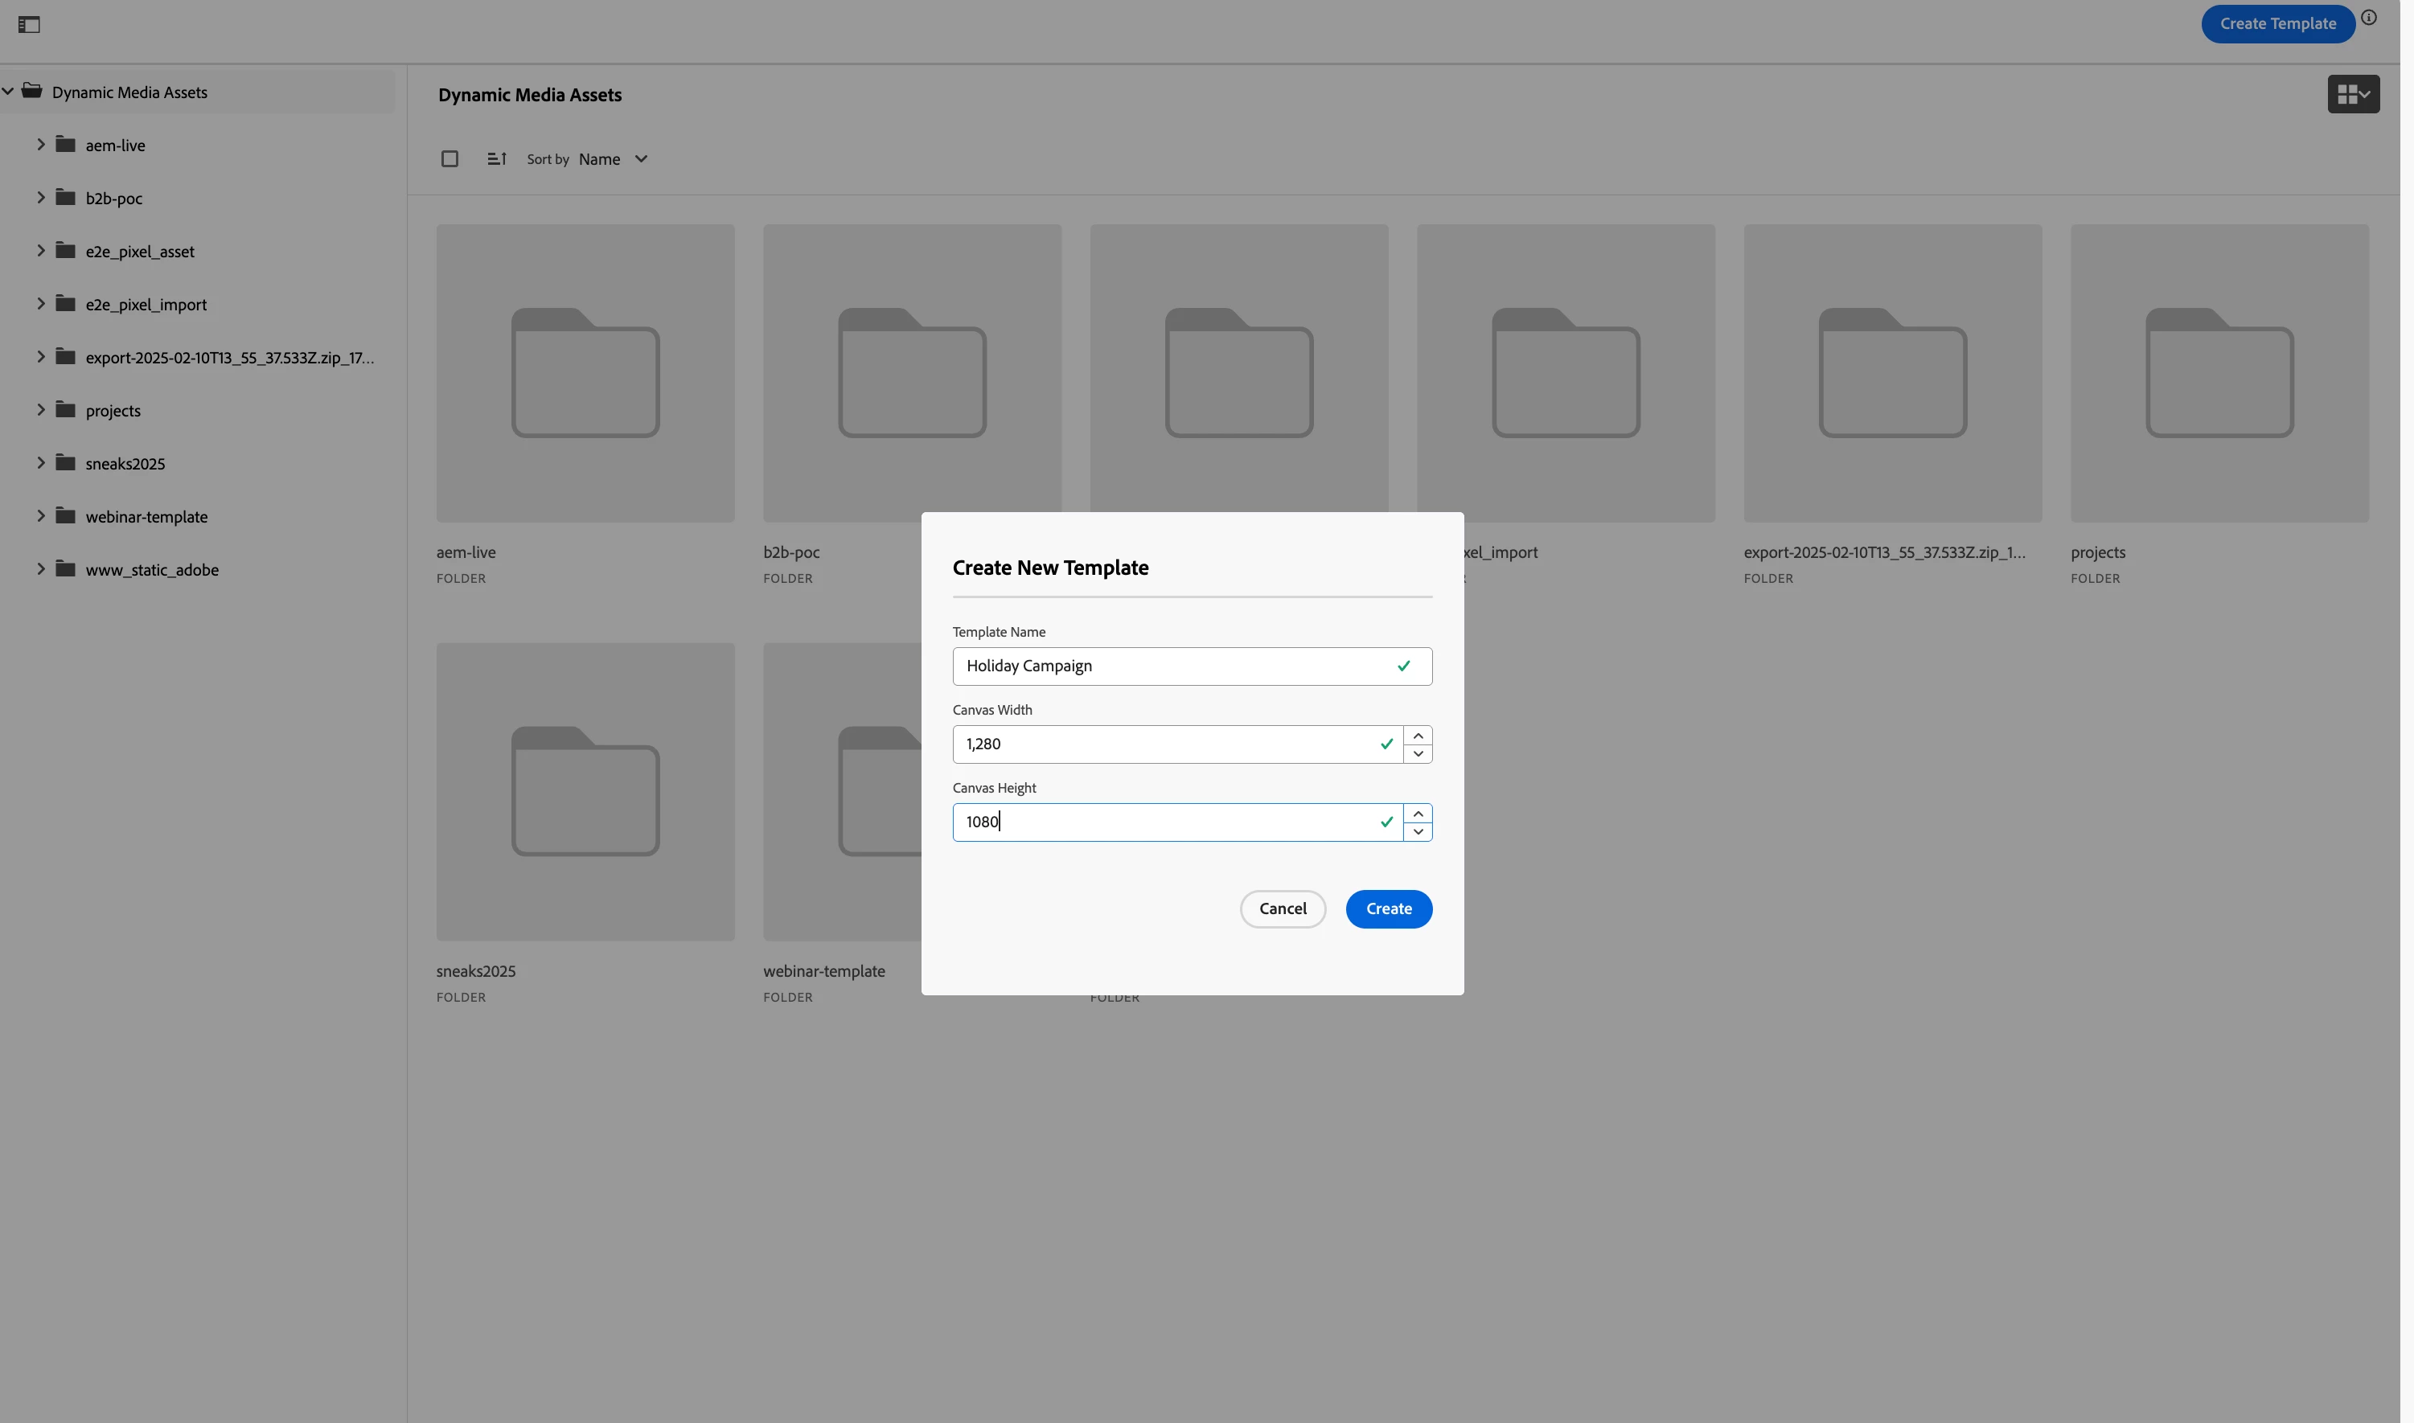The width and height of the screenshot is (2414, 1423).
Task: Toggle the sidebar panel icon
Action: pyautogui.click(x=29, y=25)
